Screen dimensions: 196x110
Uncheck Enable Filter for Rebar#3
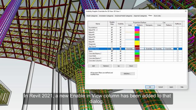click(x=112, y=32)
